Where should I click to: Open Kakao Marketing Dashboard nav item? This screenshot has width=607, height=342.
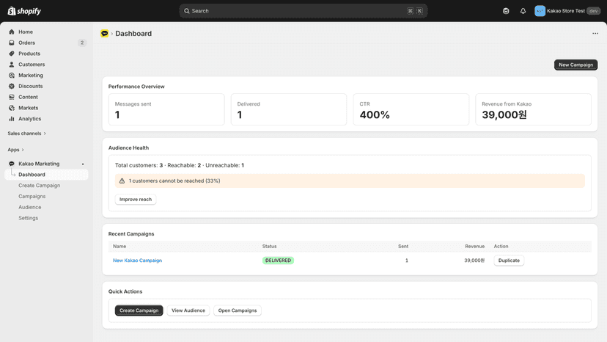pyautogui.click(x=46, y=175)
